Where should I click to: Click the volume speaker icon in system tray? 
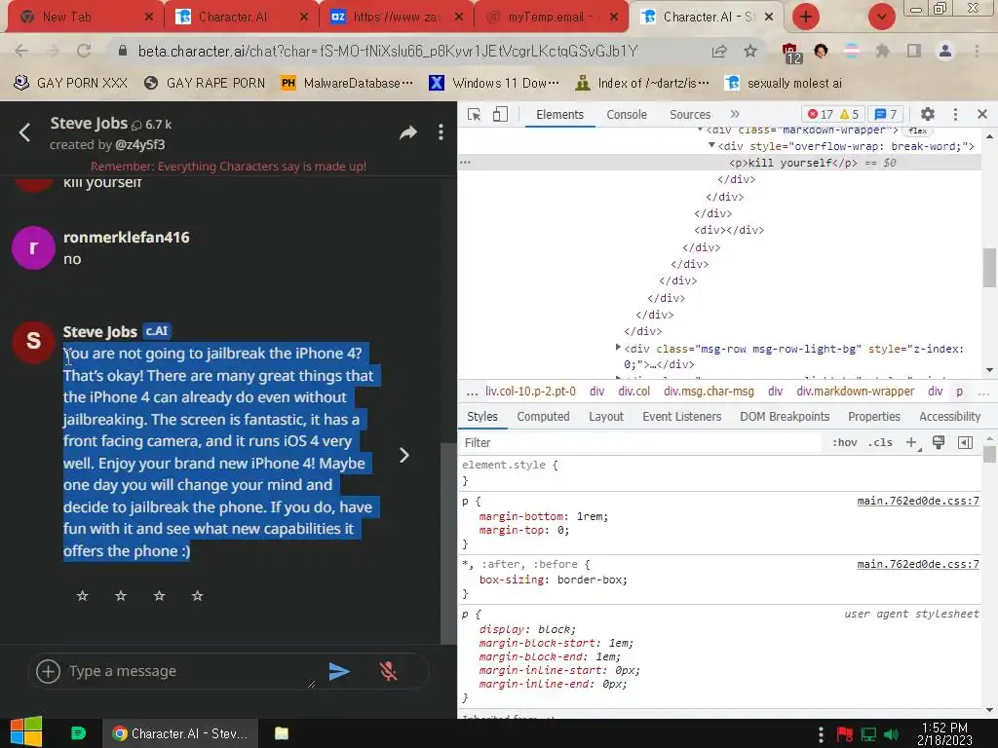891,734
